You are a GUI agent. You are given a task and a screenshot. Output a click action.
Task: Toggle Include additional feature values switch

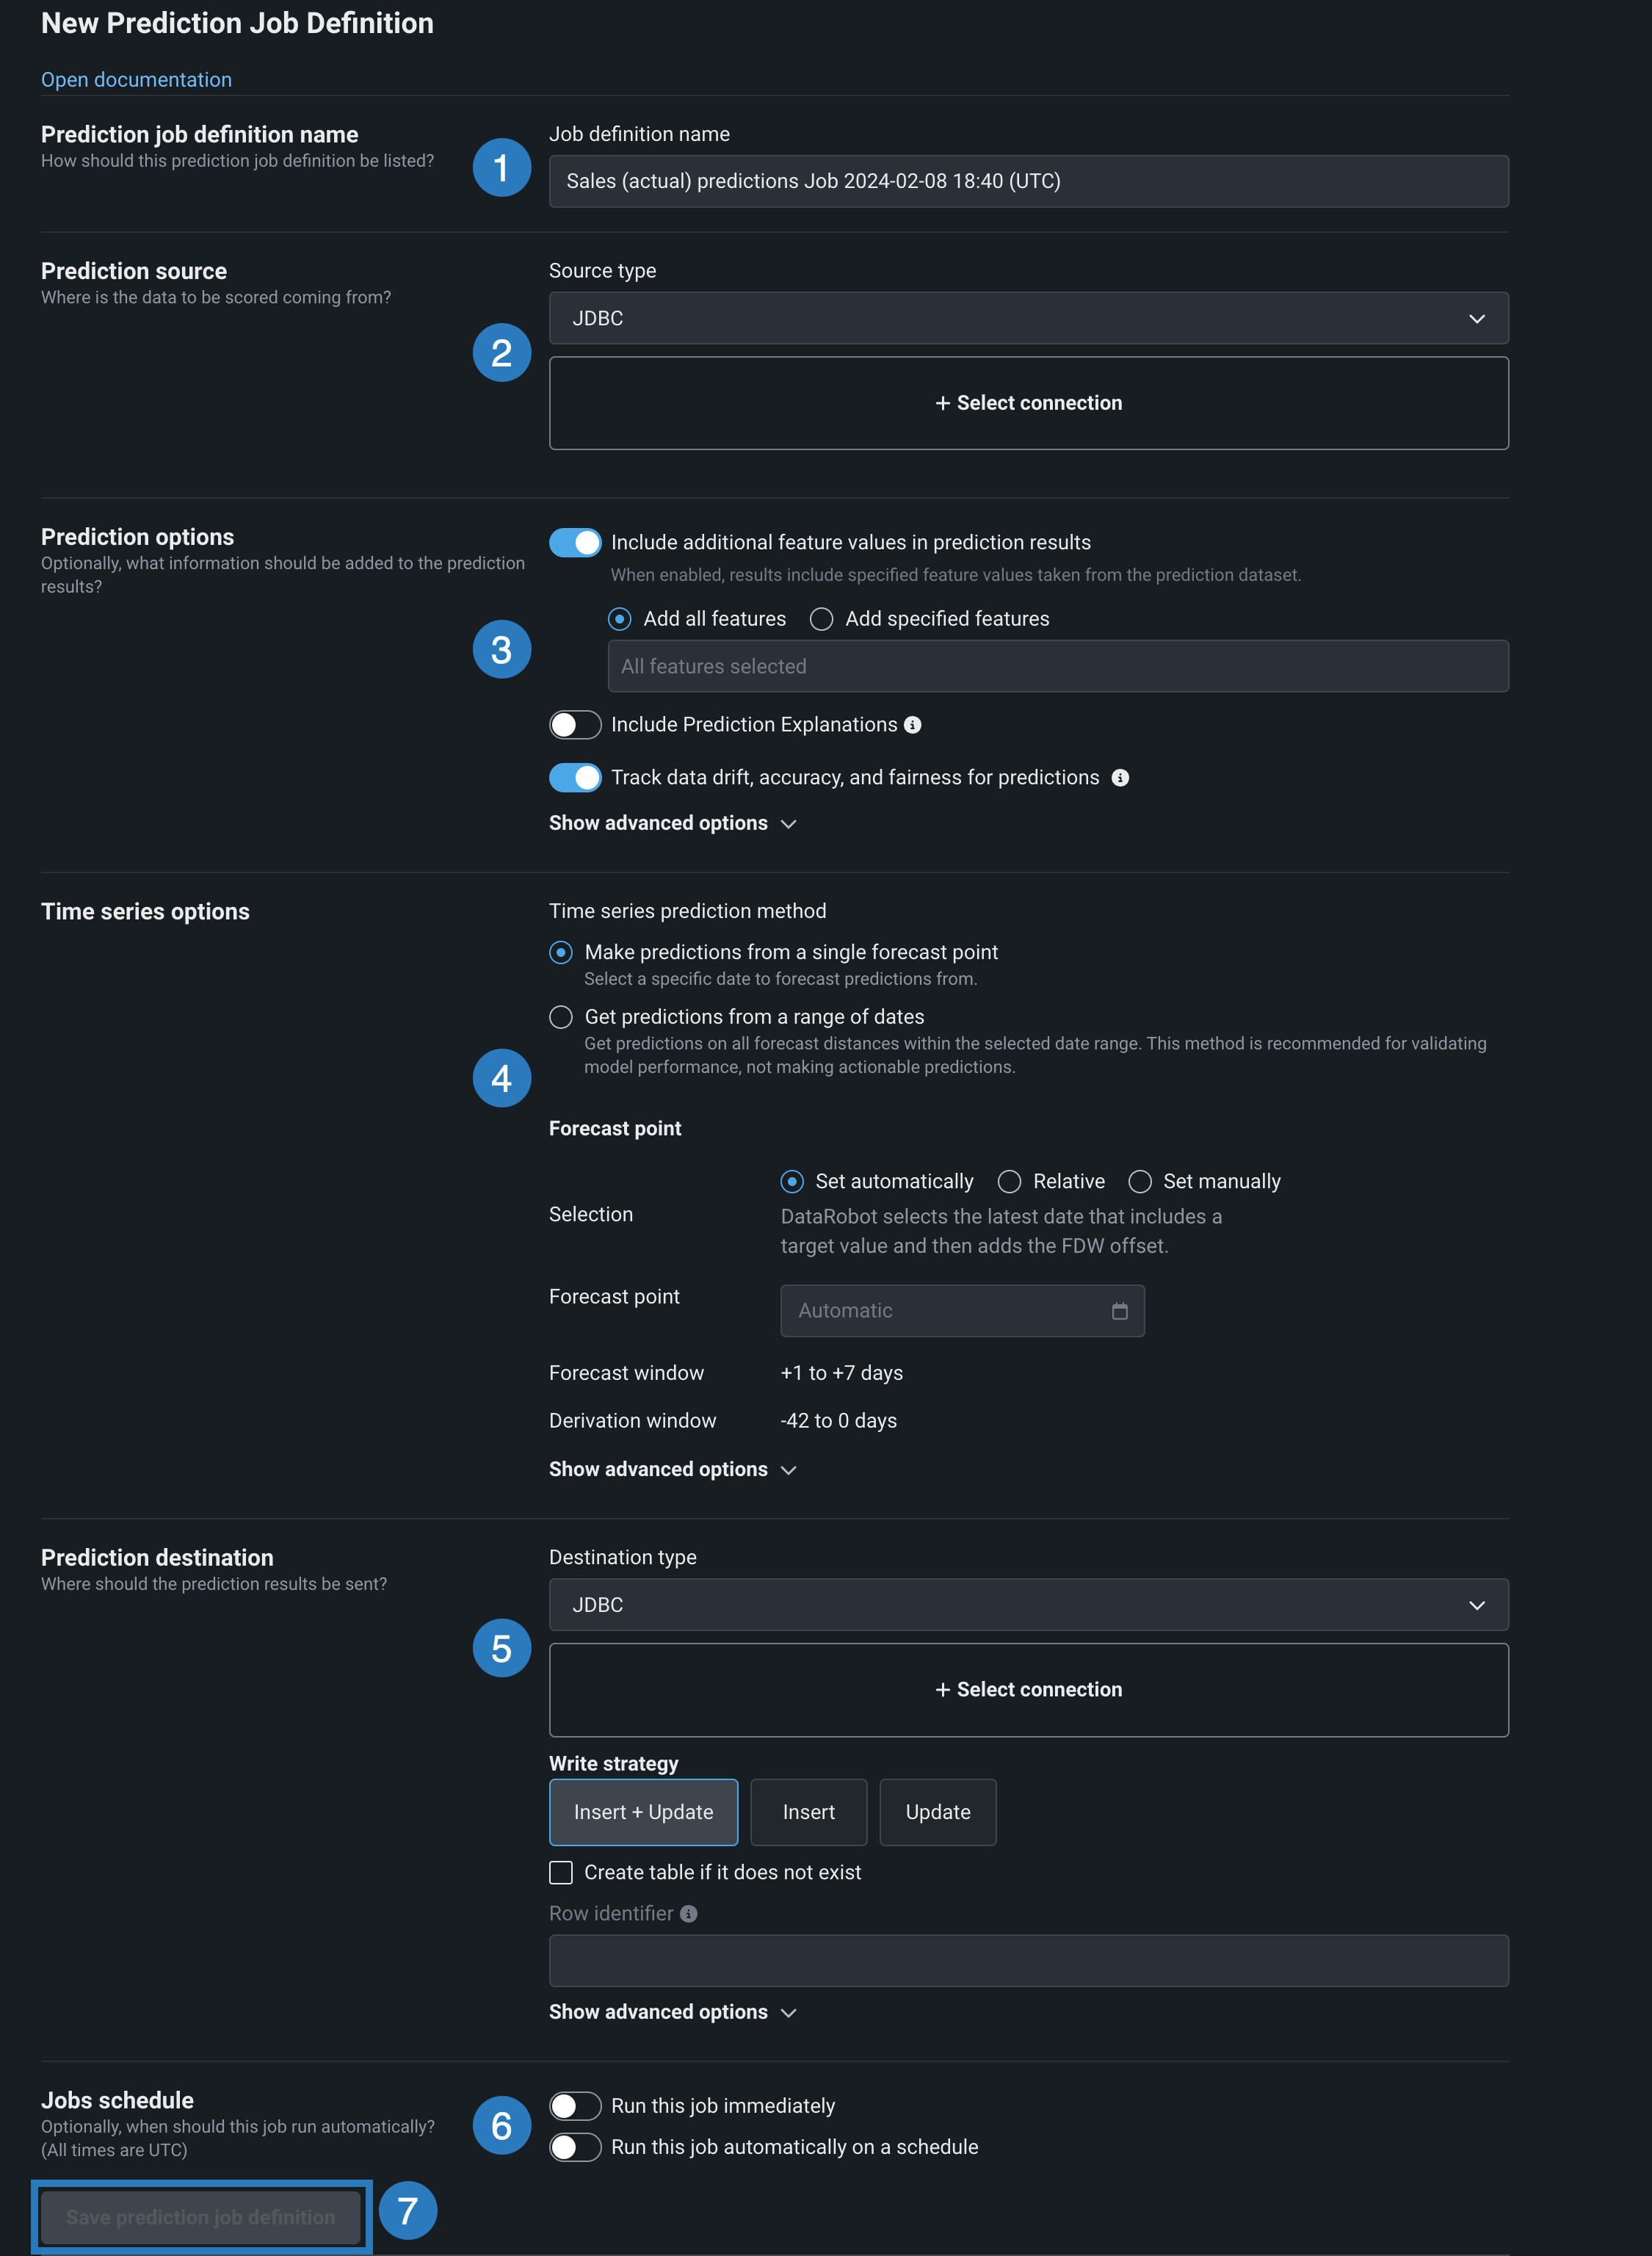click(575, 543)
